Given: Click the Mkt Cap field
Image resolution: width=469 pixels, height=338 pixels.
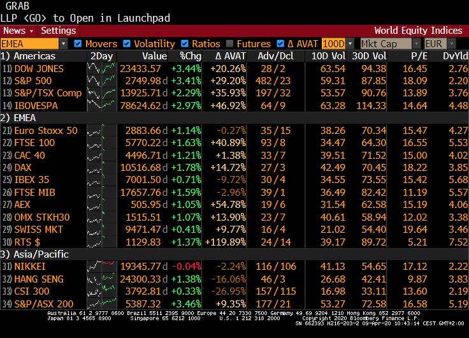Looking at the screenshot, I should click(x=386, y=44).
